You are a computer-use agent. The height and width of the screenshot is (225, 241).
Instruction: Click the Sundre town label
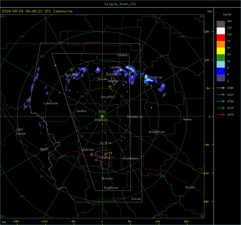[81, 111]
